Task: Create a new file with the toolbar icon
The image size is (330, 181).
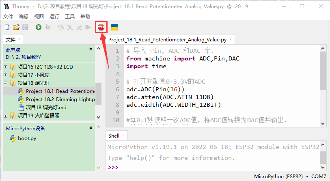Action: [x=7, y=27]
